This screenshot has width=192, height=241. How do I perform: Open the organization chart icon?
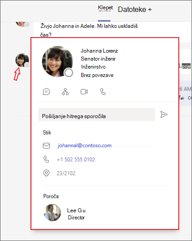click(65, 92)
